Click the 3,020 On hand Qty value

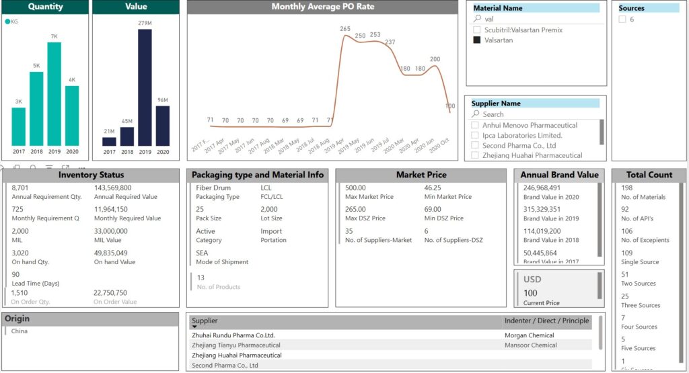pyautogui.click(x=20, y=253)
